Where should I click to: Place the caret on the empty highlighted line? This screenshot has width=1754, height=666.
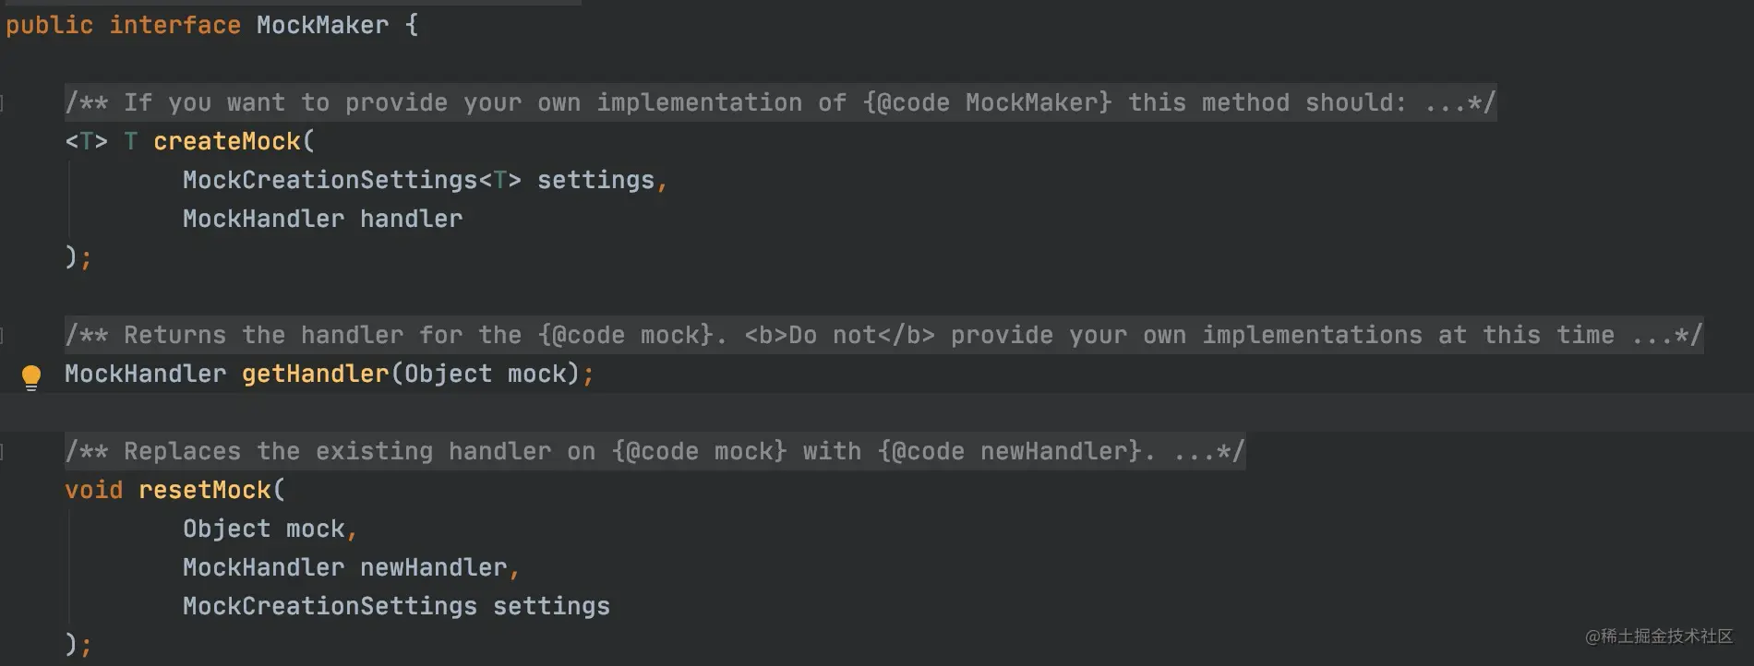877,412
